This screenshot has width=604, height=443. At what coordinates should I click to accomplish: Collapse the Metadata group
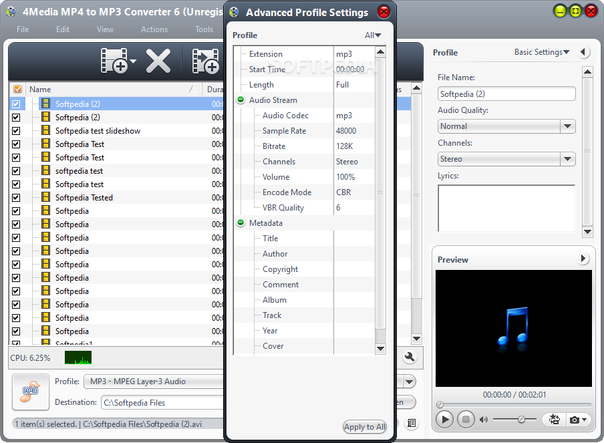pos(241,223)
